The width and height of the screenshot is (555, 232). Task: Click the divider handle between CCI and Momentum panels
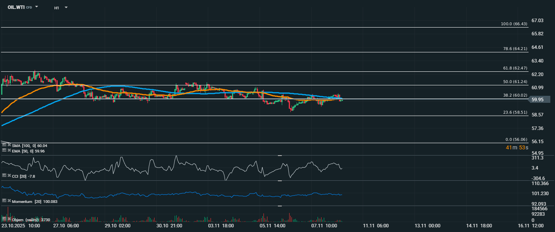tap(279, 181)
